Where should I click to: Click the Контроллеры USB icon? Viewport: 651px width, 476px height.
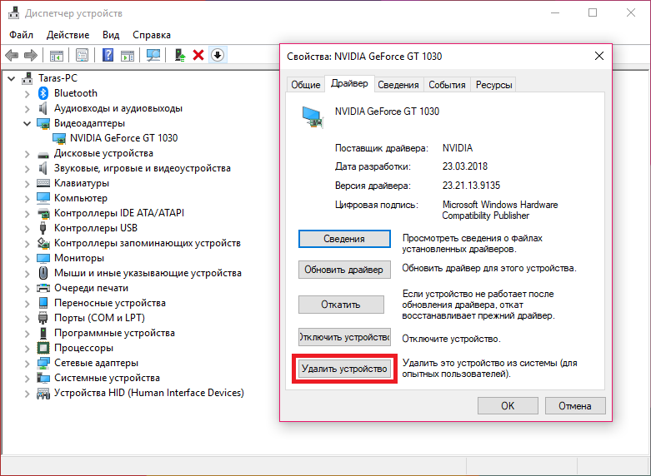pyautogui.click(x=43, y=228)
